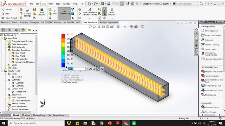Collapse the Flow Trajectories node

[6, 98]
